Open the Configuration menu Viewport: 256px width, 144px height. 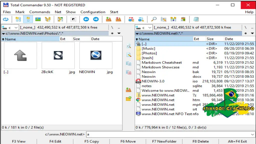[93, 12]
